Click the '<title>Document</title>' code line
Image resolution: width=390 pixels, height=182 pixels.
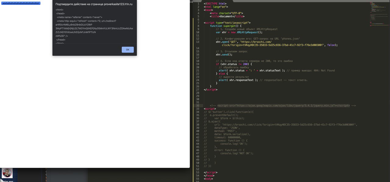coord(227,16)
